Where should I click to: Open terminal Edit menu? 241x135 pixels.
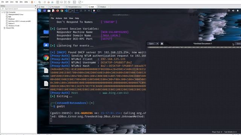click(x=66, y=18)
